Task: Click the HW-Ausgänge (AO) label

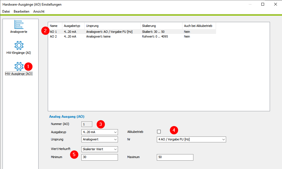Action: point(19,74)
